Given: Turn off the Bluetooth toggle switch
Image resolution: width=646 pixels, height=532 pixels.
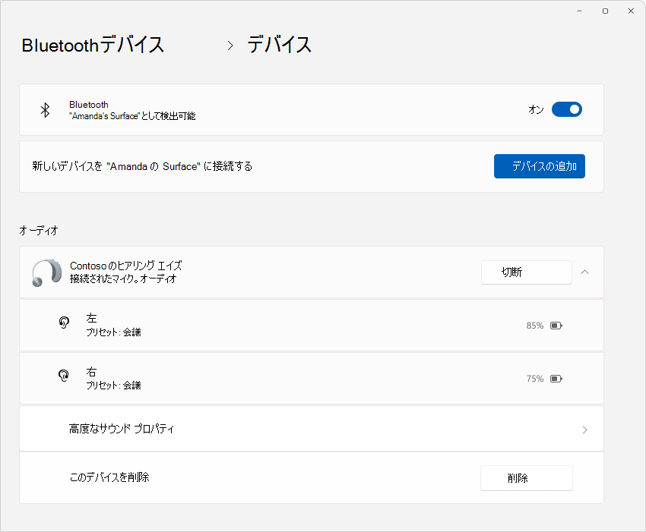Looking at the screenshot, I should click(x=566, y=109).
